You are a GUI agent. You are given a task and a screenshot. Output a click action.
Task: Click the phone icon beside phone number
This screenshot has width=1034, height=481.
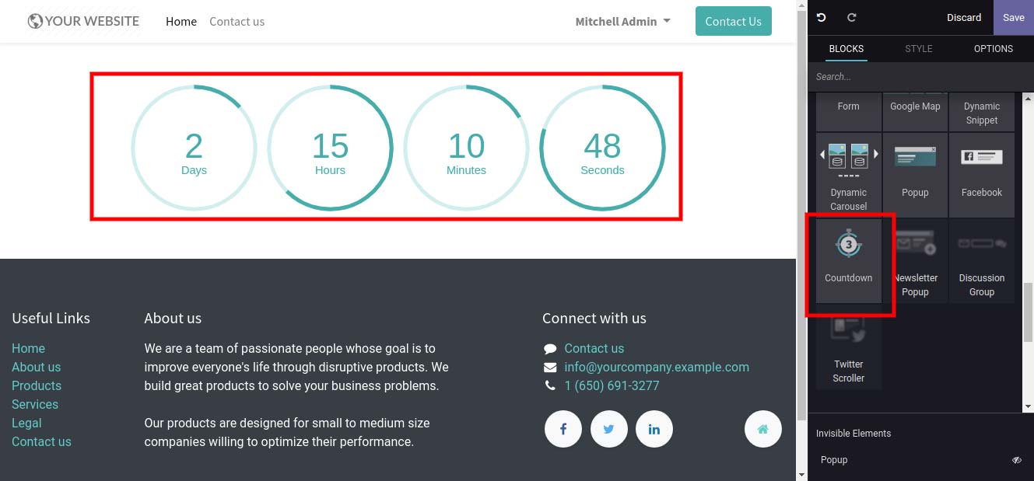click(x=550, y=386)
